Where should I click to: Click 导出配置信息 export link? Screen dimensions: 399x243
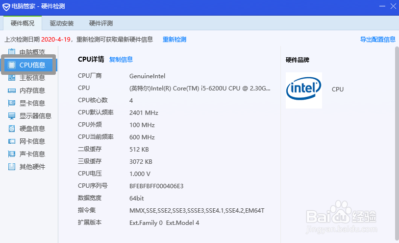coord(377,40)
